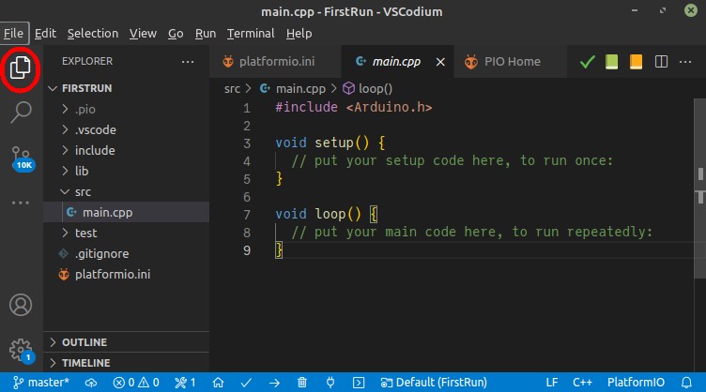Screen dimensions: 706x392
Task: Open Source Control view with 10K badge
Action: [x=21, y=157]
